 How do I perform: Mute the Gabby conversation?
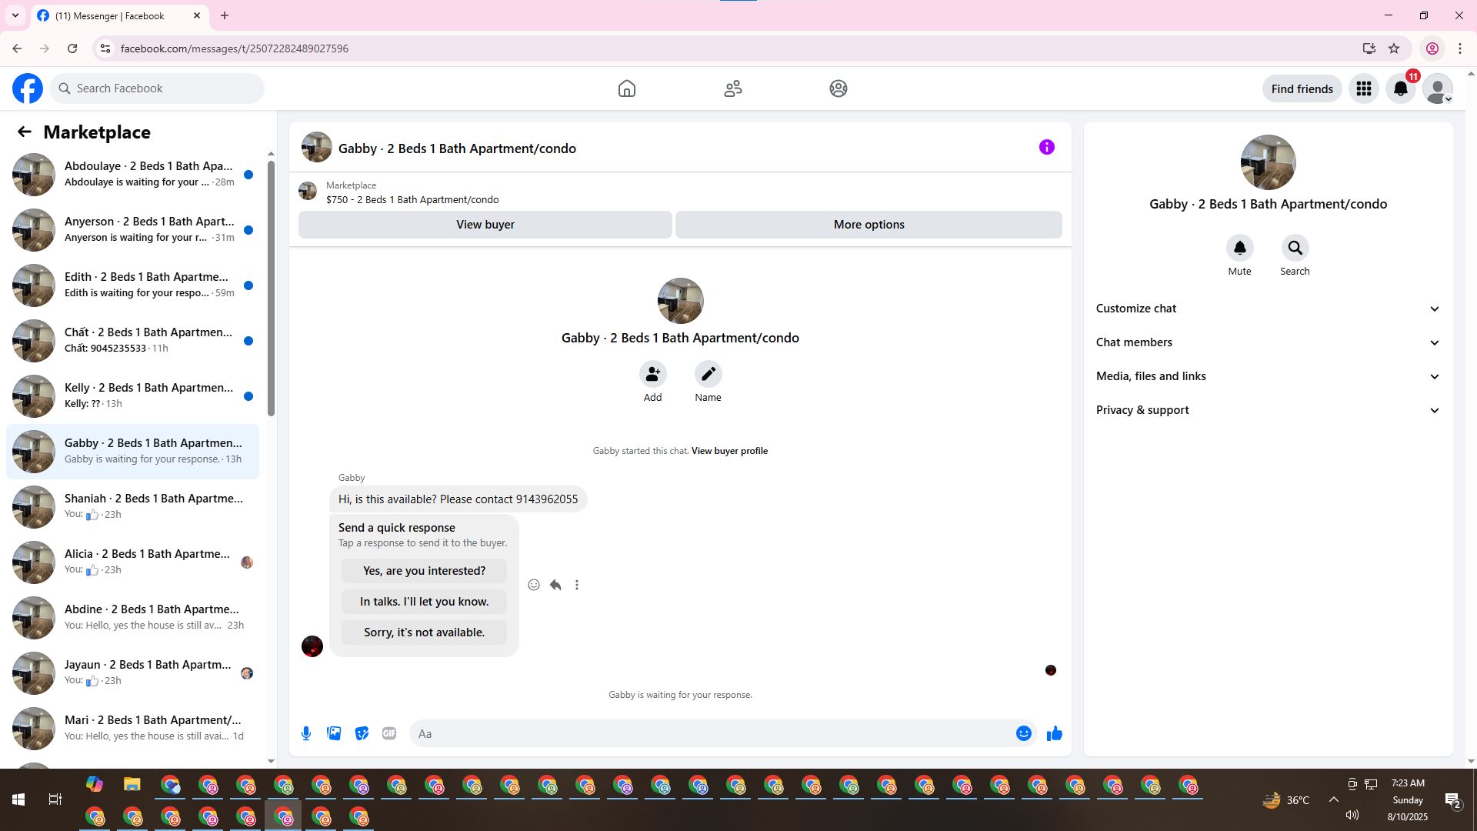click(1239, 248)
